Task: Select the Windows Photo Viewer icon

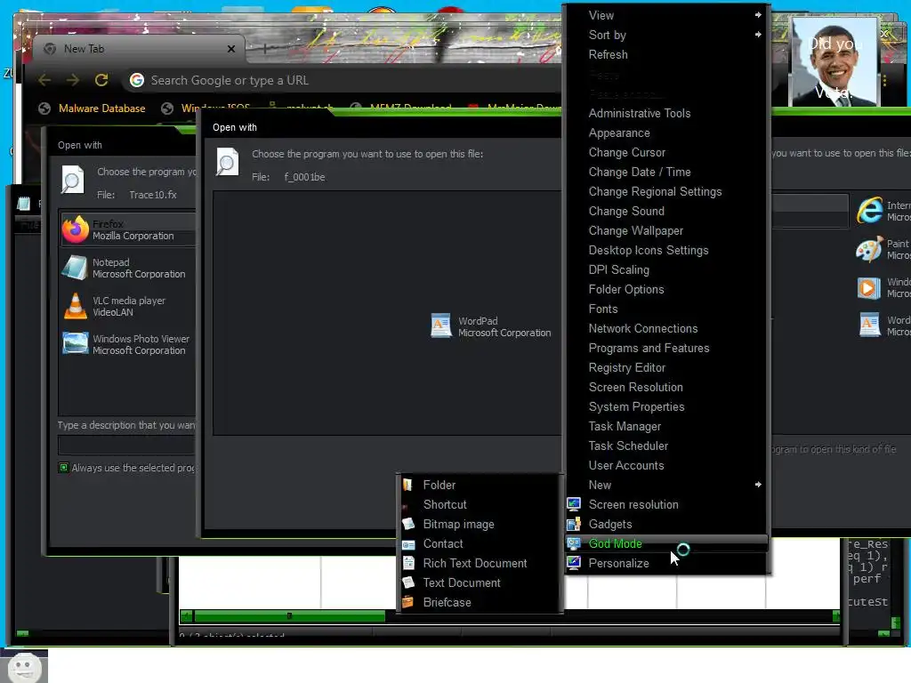Action: pos(75,344)
